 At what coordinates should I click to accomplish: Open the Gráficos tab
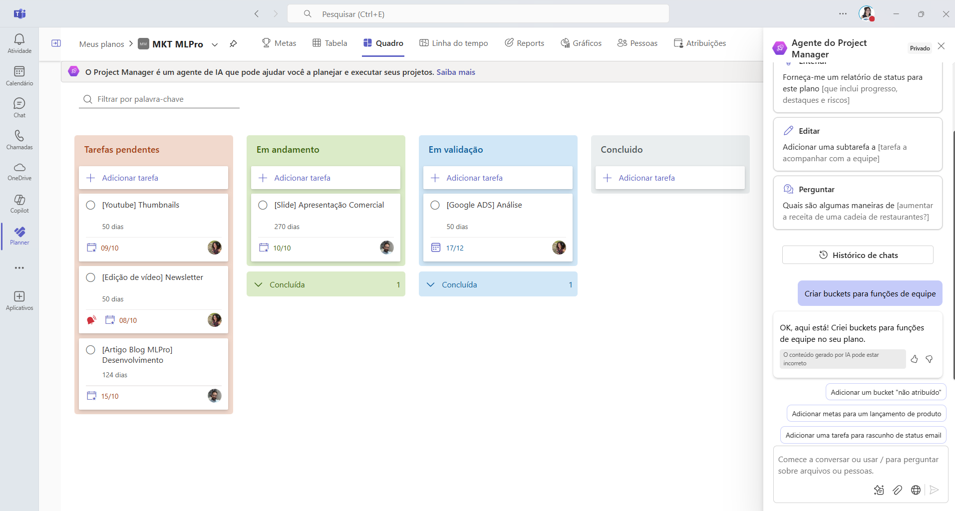click(581, 43)
